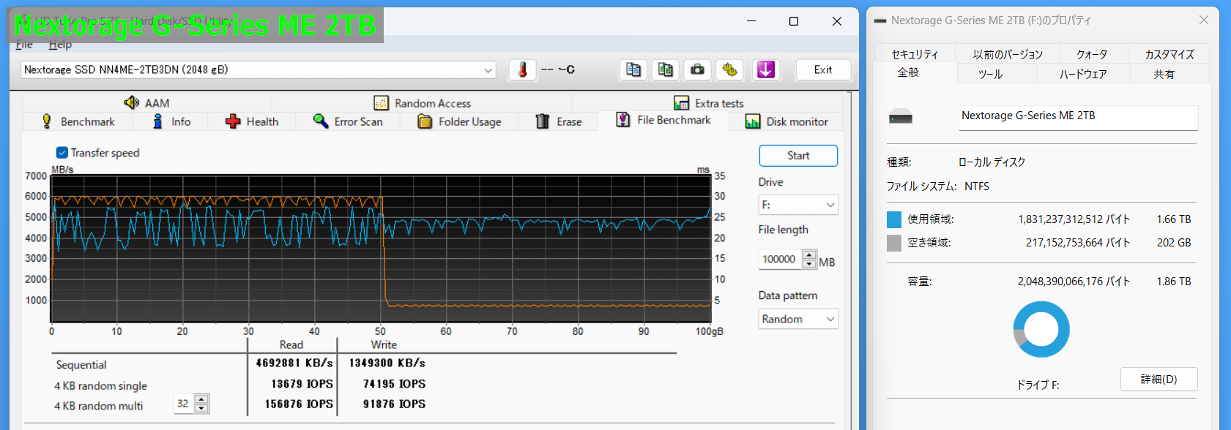1231x430 pixels.
Task: Select the Folder Usage tab
Action: [x=459, y=121]
